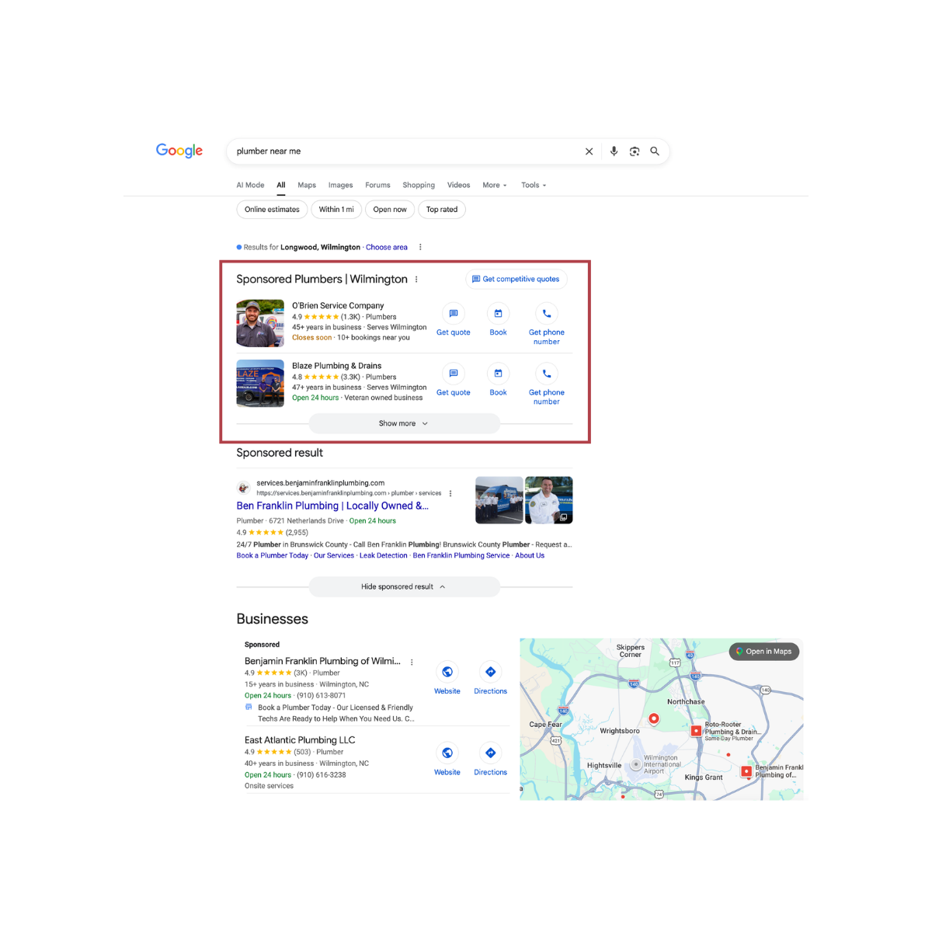Switch to the Images tab
Viewport: 932px width, 932px height.
click(x=340, y=185)
